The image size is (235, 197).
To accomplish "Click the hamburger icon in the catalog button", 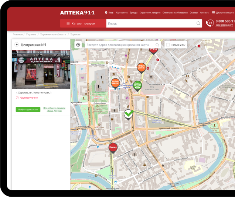I will pyautogui.click(x=68, y=24).
